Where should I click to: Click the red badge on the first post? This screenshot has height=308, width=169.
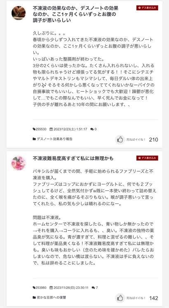[x=147, y=8]
